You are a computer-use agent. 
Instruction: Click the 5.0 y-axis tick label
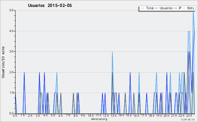point(11,10)
